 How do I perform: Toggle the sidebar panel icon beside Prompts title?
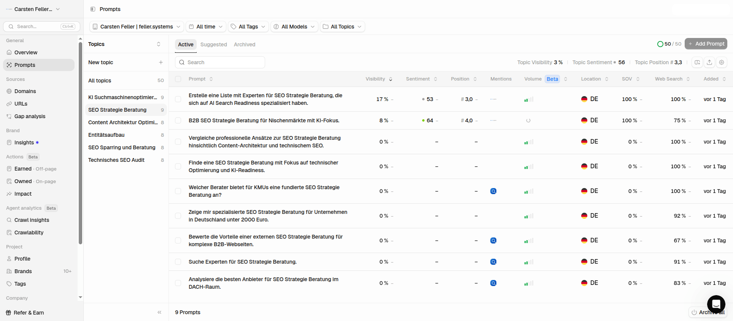[x=93, y=9]
